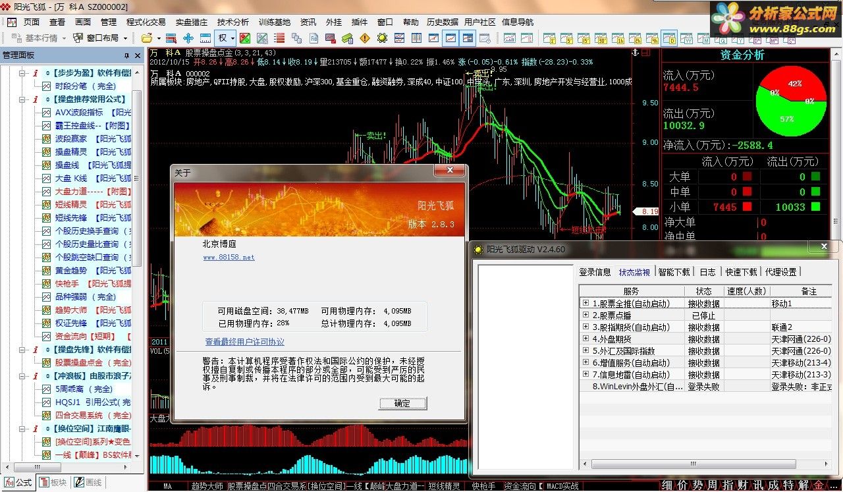This screenshot has height=492, width=843.
Task: Open 查看最终用户许可协议 link
Action: [245, 342]
